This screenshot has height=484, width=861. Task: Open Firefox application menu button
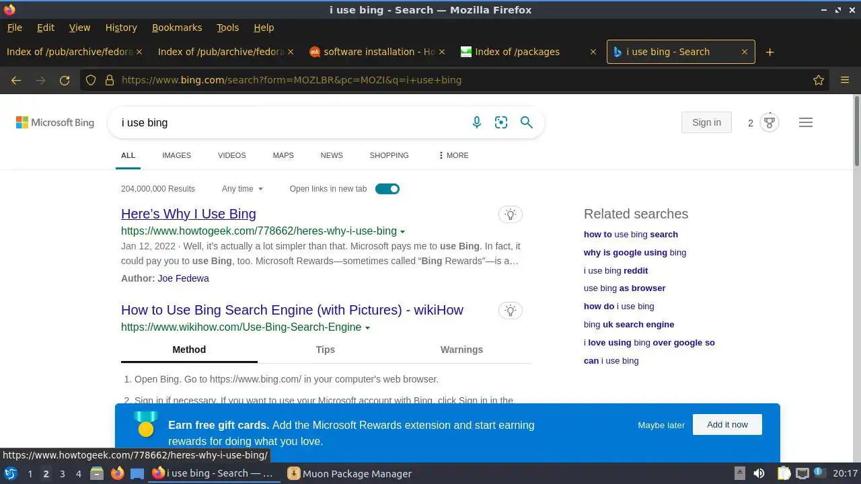coord(845,80)
